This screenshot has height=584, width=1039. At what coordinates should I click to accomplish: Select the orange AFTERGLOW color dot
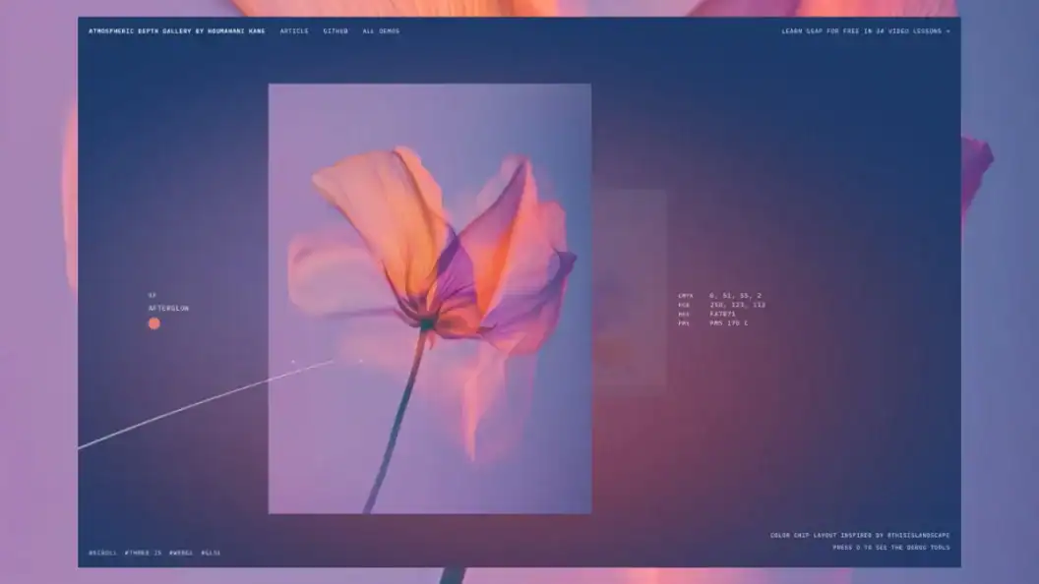coord(153,321)
